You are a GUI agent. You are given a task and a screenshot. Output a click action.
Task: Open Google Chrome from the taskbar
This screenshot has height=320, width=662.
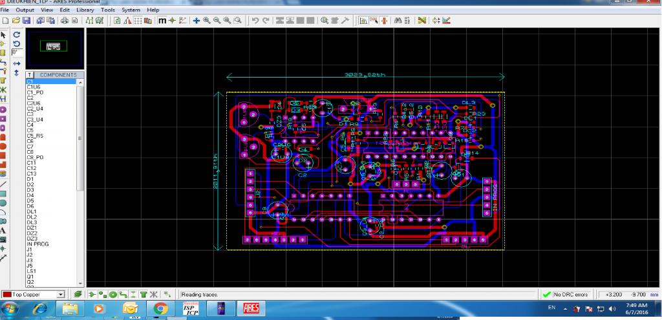160,309
